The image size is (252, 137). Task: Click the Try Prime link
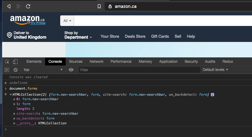click(38, 23)
